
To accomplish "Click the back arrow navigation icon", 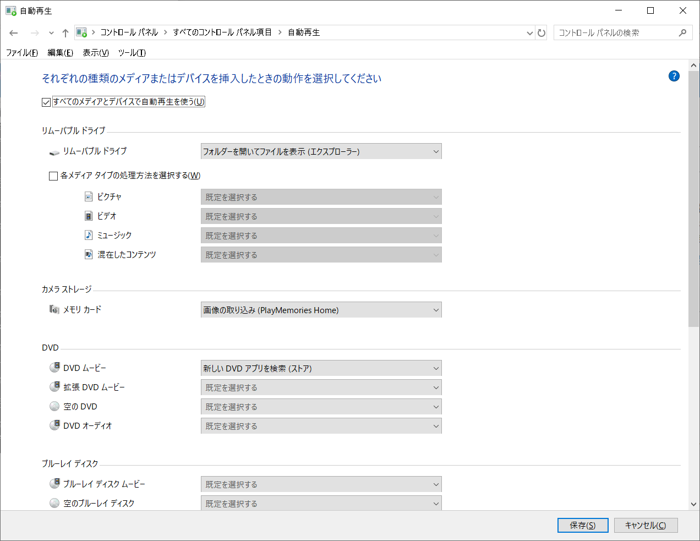I will [14, 33].
